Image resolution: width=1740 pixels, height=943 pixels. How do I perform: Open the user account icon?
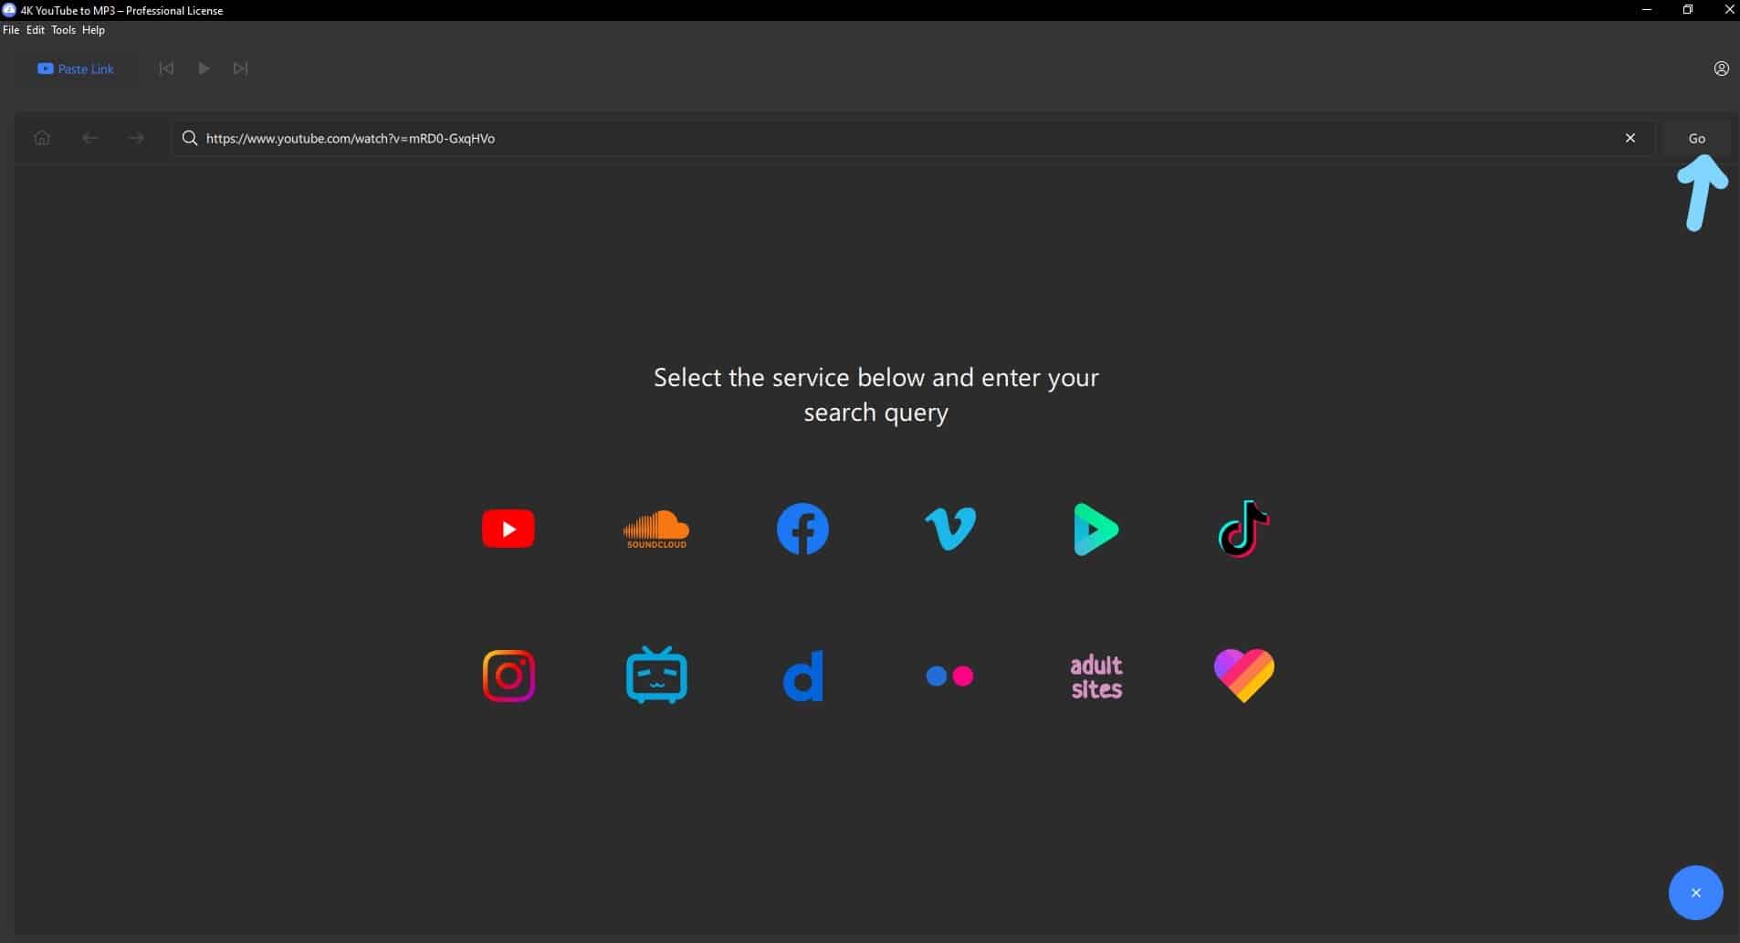pyautogui.click(x=1721, y=68)
